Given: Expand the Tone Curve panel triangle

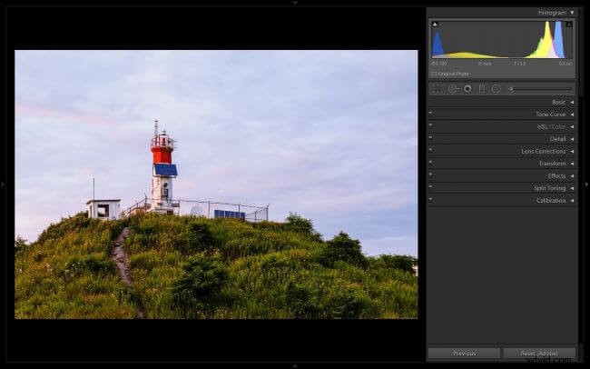Looking at the screenshot, I should pos(572,115).
